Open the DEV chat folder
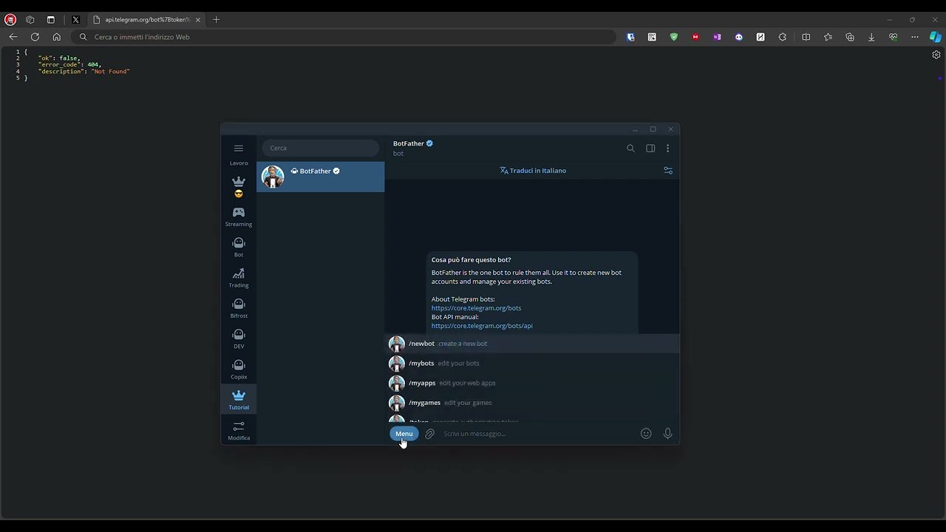This screenshot has height=532, width=946. [x=238, y=339]
